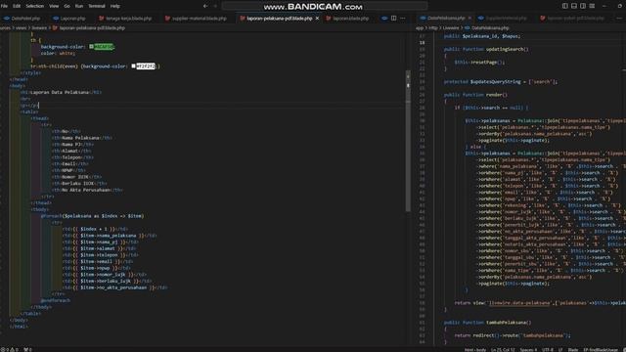Click 'Spaces: 4' indentation in status bar
The image size is (626, 352).
point(528,350)
